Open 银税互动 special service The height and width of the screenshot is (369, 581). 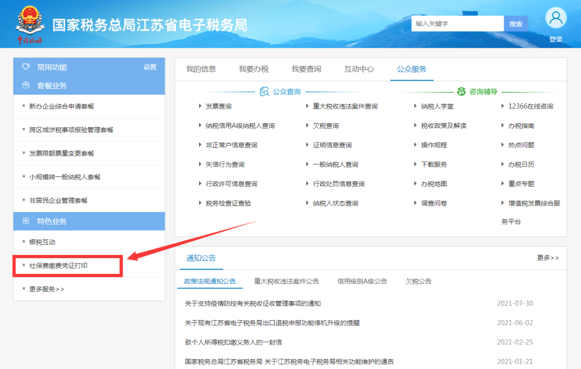[x=42, y=242]
